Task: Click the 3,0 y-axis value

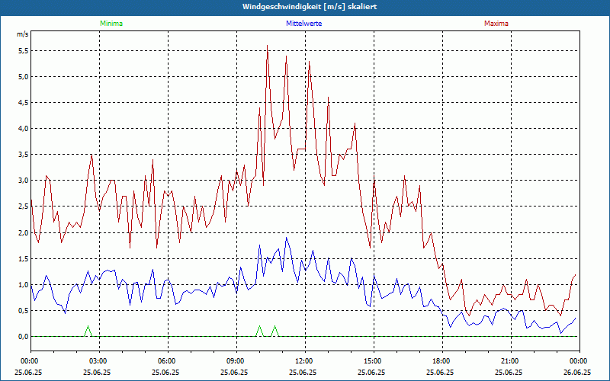Action: pyautogui.click(x=24, y=181)
